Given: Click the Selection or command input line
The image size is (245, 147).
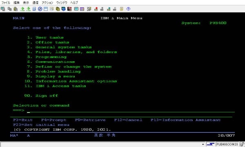Looking at the screenshot, I should point(131,111).
